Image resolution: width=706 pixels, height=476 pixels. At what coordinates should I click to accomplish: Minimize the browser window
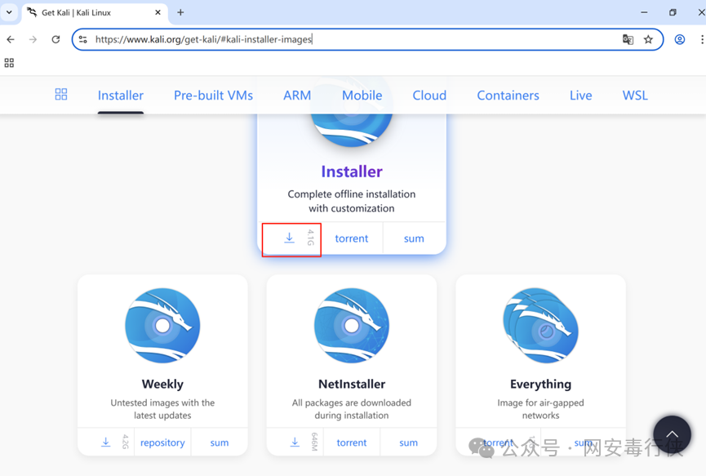[x=644, y=12]
